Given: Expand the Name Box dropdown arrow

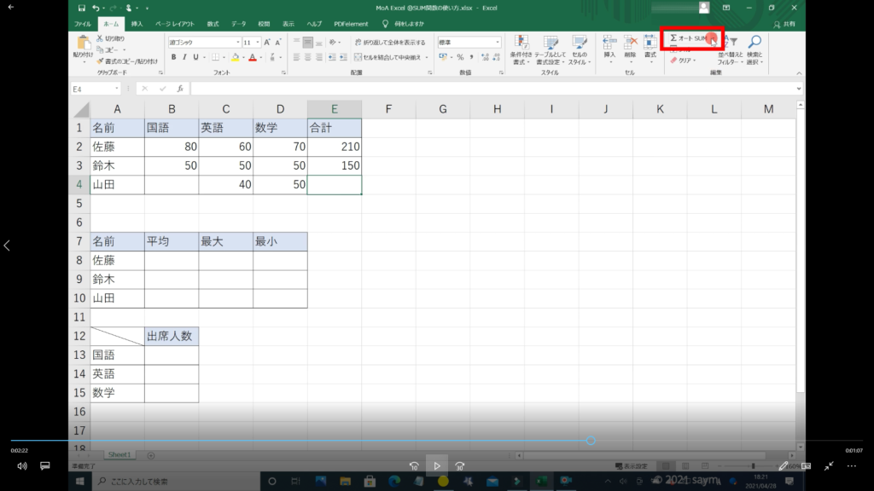Looking at the screenshot, I should pos(117,89).
